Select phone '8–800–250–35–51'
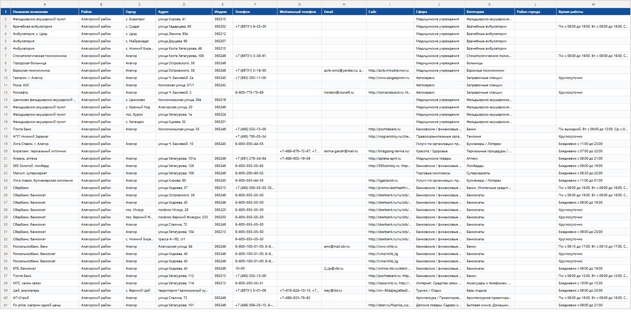 tap(255, 283)
